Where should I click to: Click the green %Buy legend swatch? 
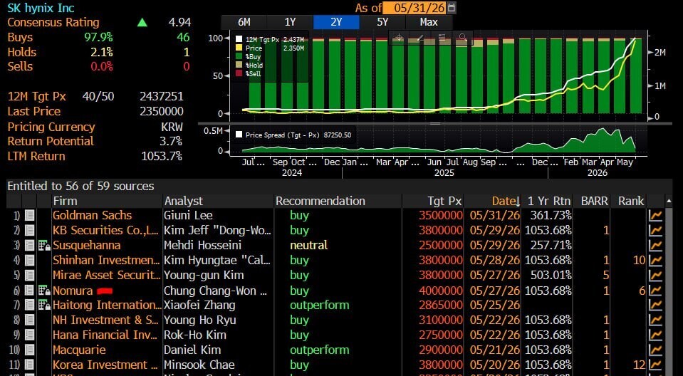coord(239,57)
